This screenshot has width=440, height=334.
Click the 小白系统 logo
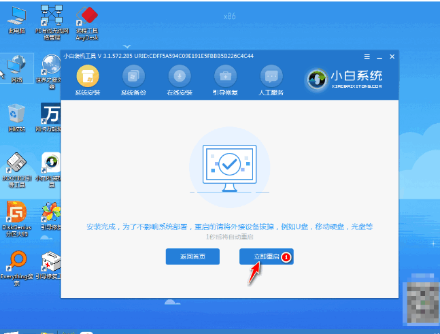(x=343, y=80)
